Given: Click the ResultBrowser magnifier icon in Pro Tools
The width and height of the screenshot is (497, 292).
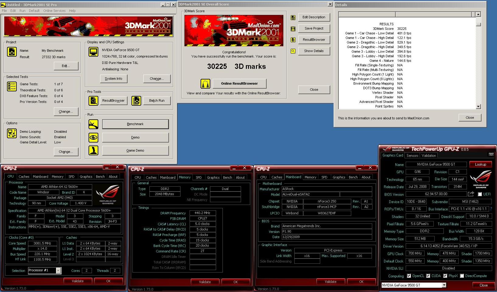Looking at the screenshot, I should pyautogui.click(x=93, y=100).
